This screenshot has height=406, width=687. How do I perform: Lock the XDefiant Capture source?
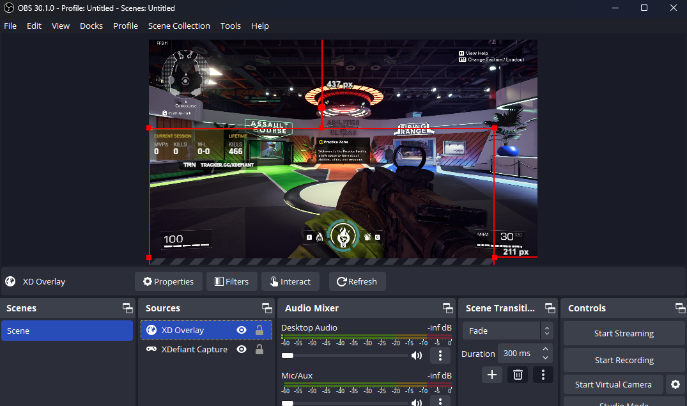pos(259,350)
